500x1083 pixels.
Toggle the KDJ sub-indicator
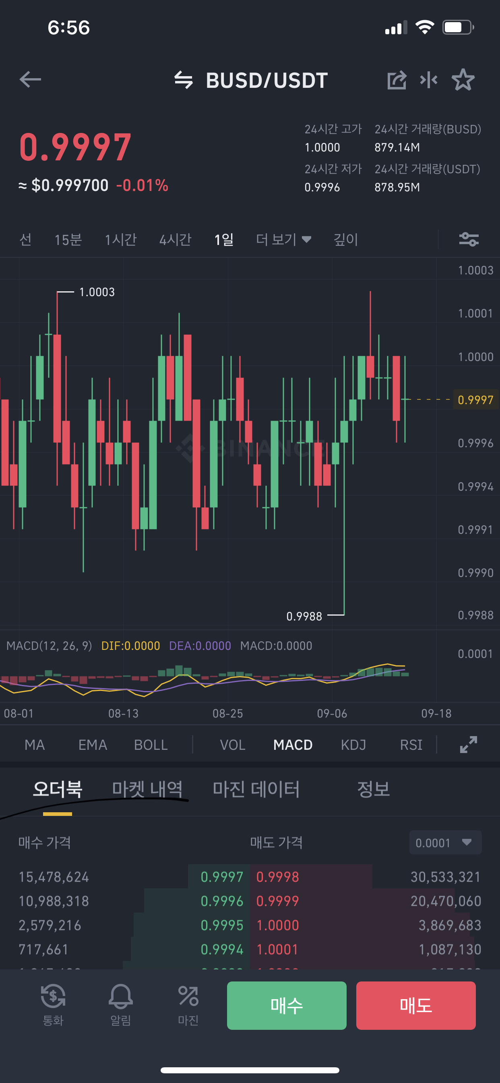click(x=353, y=745)
